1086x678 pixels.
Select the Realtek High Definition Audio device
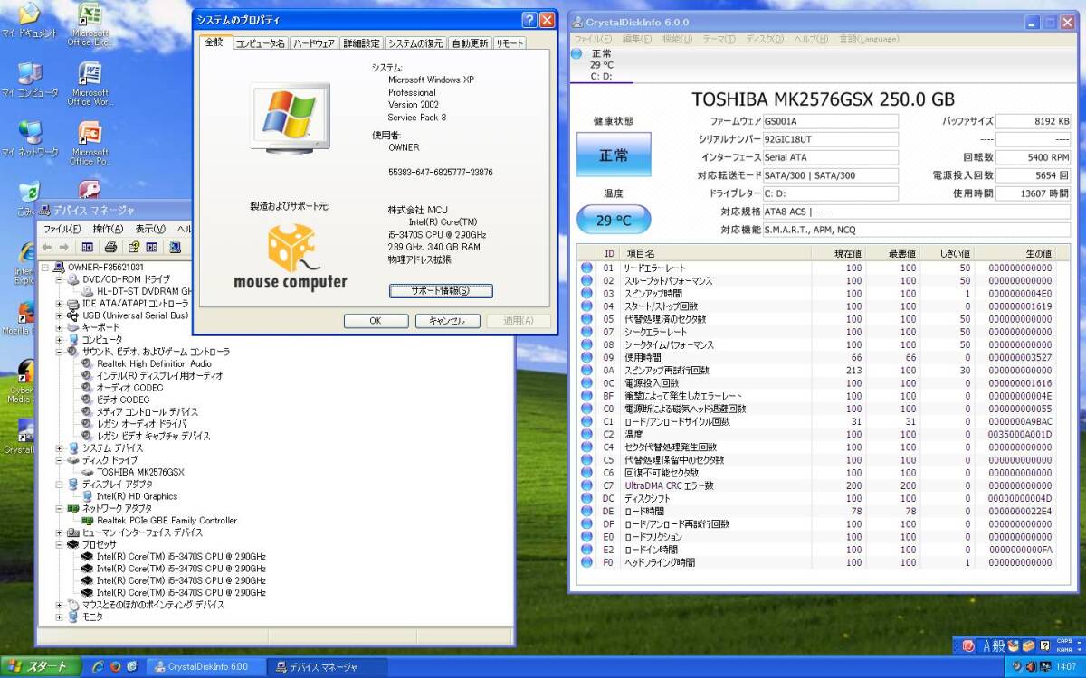[x=154, y=363]
